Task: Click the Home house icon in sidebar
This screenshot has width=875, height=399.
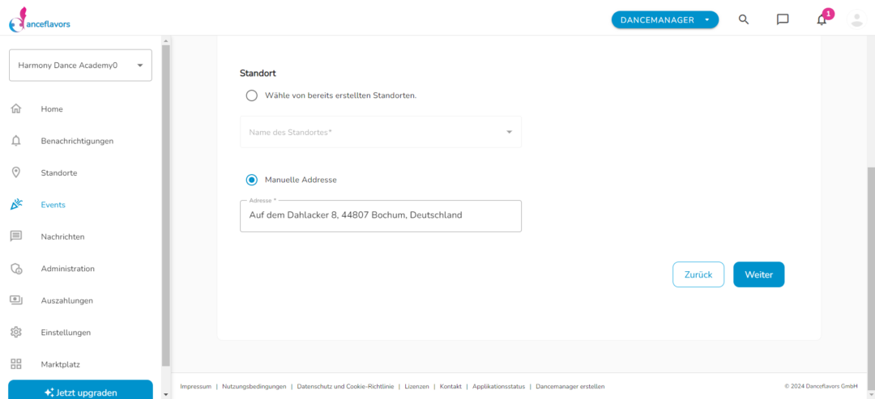Action: pyautogui.click(x=16, y=108)
